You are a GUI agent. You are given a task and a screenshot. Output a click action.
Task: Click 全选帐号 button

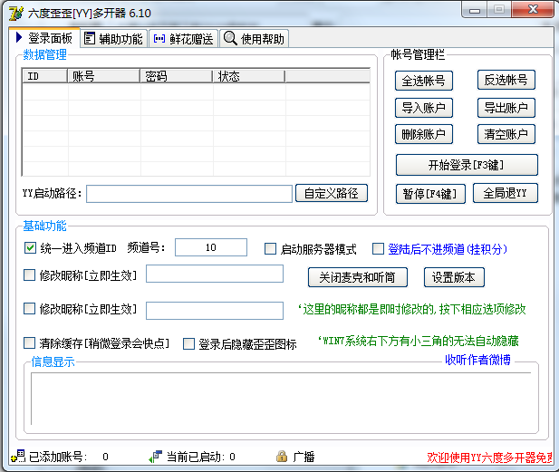coord(423,81)
